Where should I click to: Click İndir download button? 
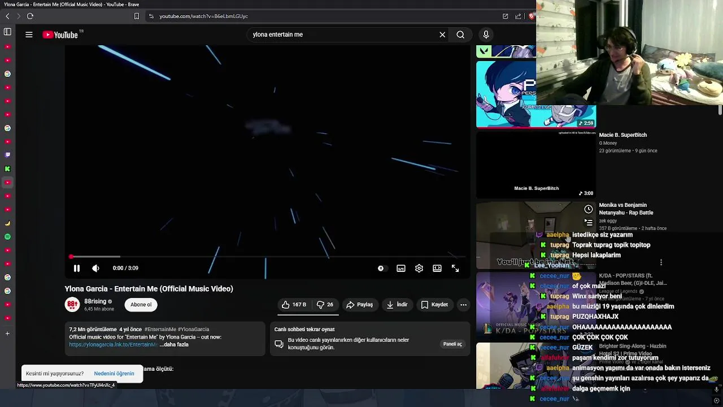[397, 305]
